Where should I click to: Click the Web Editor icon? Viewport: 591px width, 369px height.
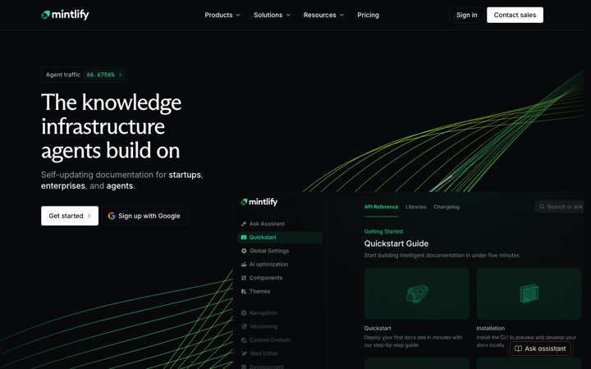(x=244, y=353)
